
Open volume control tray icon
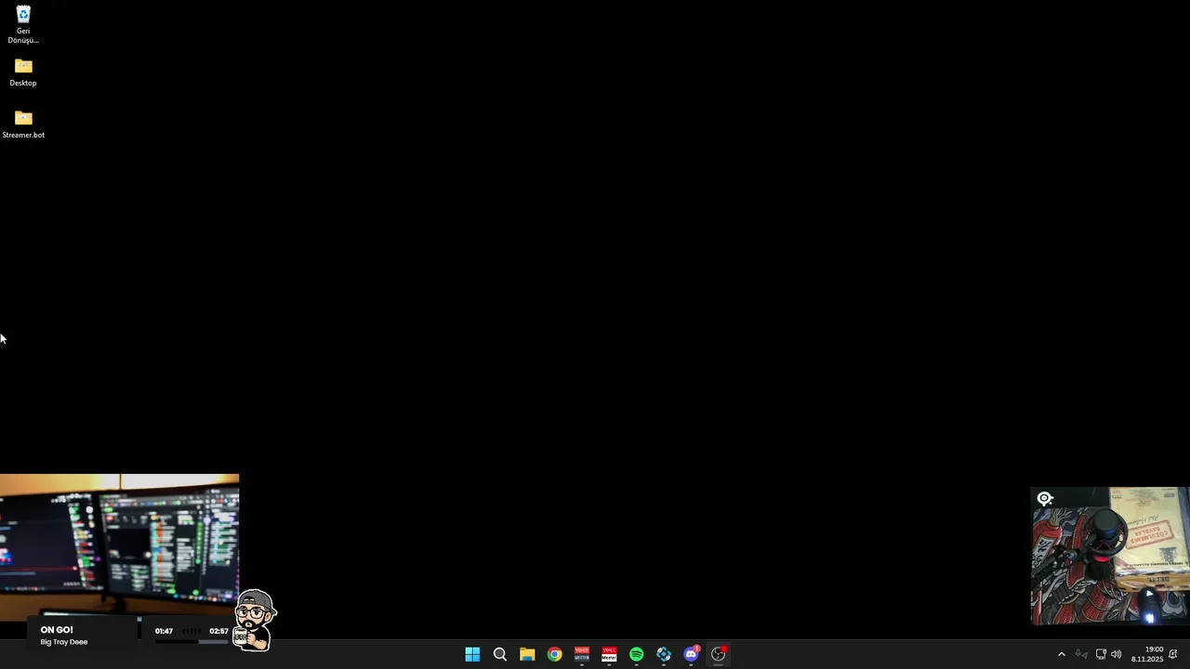(x=1117, y=654)
